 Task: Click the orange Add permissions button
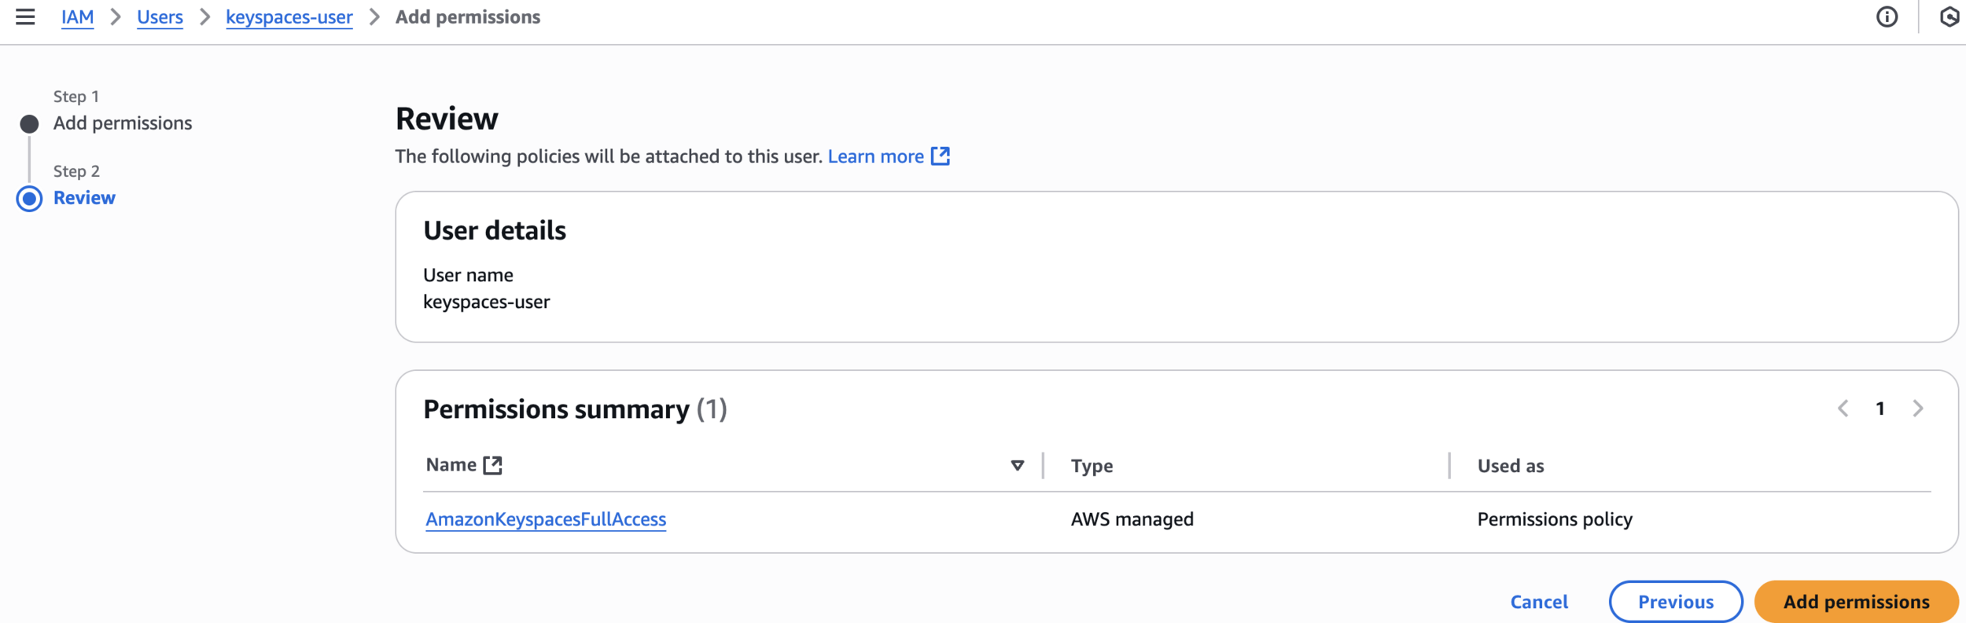point(1856,602)
